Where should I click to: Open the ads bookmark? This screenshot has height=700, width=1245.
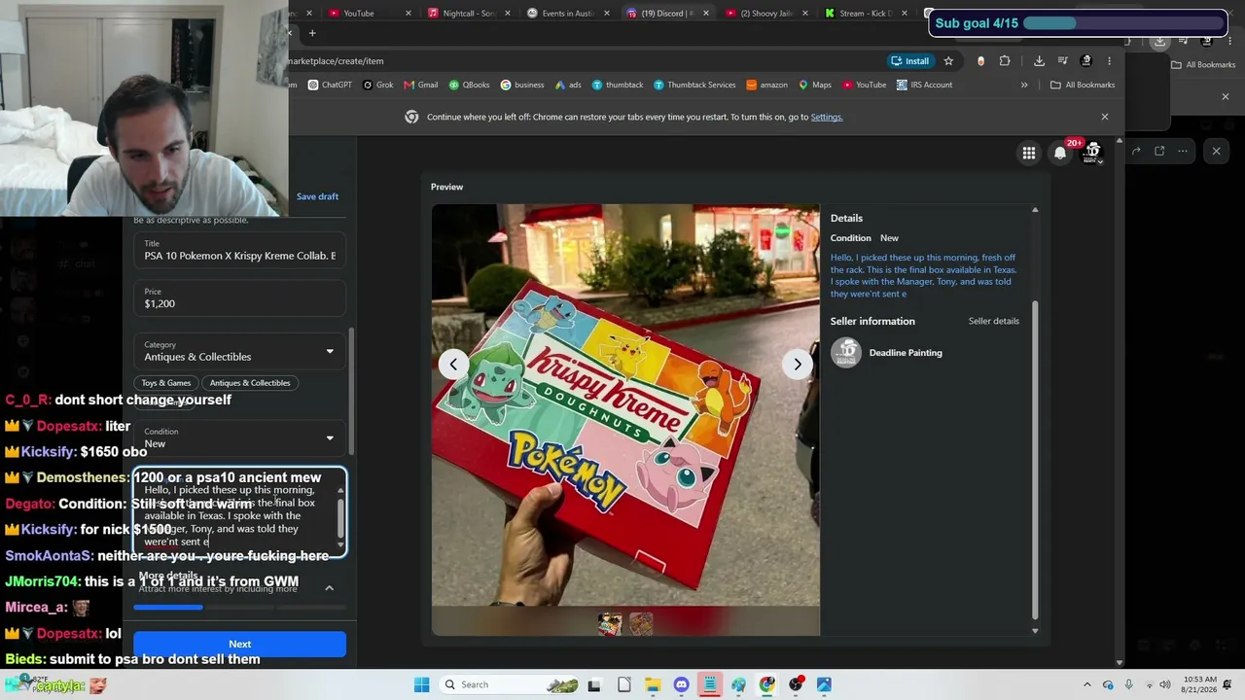pos(569,85)
